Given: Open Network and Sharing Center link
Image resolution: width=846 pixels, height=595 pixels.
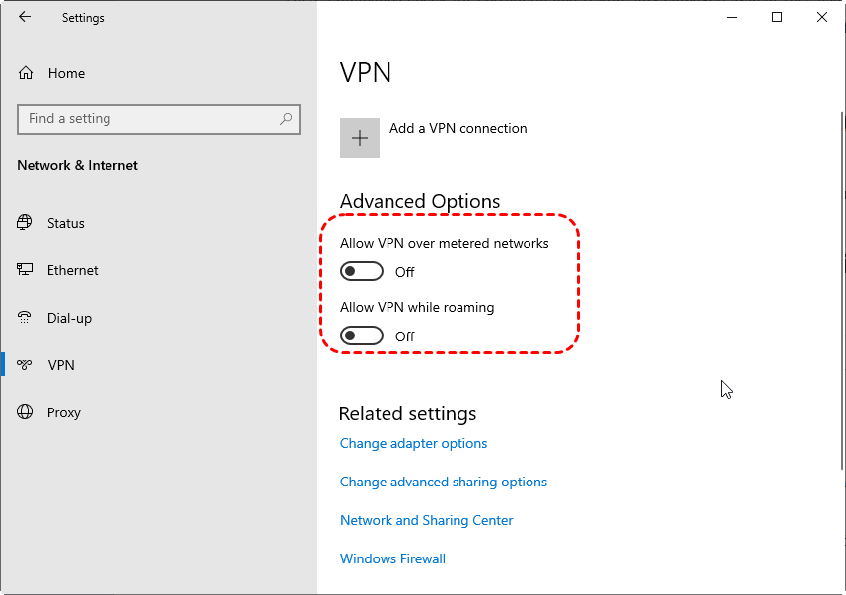Looking at the screenshot, I should 426,520.
